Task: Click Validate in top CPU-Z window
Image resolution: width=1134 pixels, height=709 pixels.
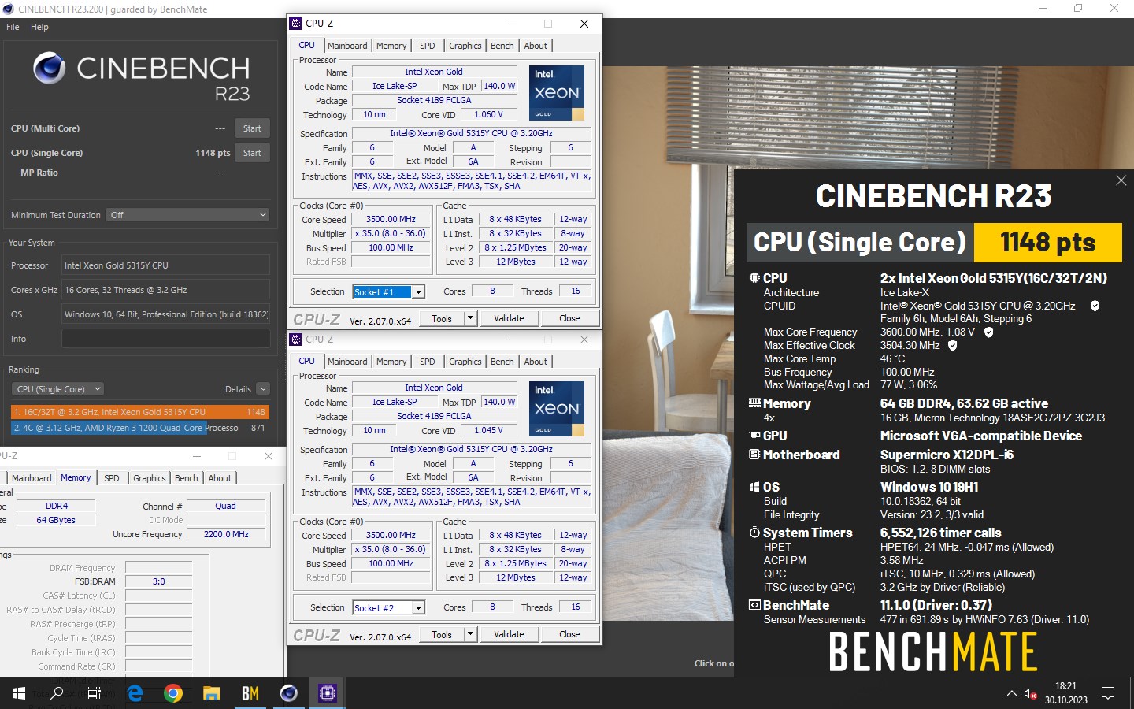Action: [x=509, y=318]
